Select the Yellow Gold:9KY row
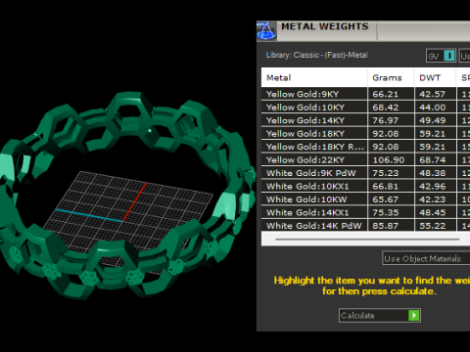Image resolution: width=470 pixels, height=352 pixels. coord(365,94)
